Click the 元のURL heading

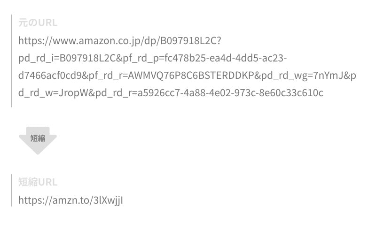(x=38, y=23)
